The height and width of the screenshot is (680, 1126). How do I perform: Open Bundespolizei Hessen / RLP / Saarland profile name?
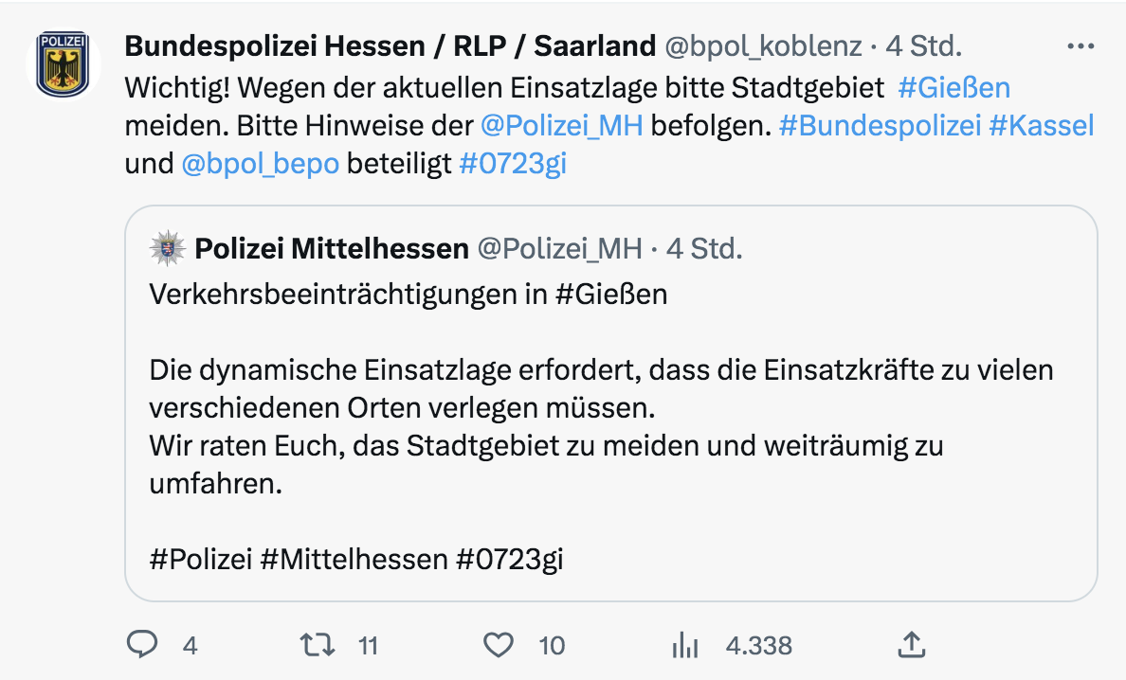coord(390,45)
